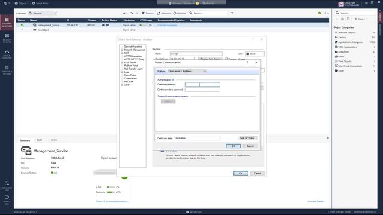The height and width of the screenshot is (215, 383).
Task: Select Fetch Policy tree item
Action: tap(130, 75)
